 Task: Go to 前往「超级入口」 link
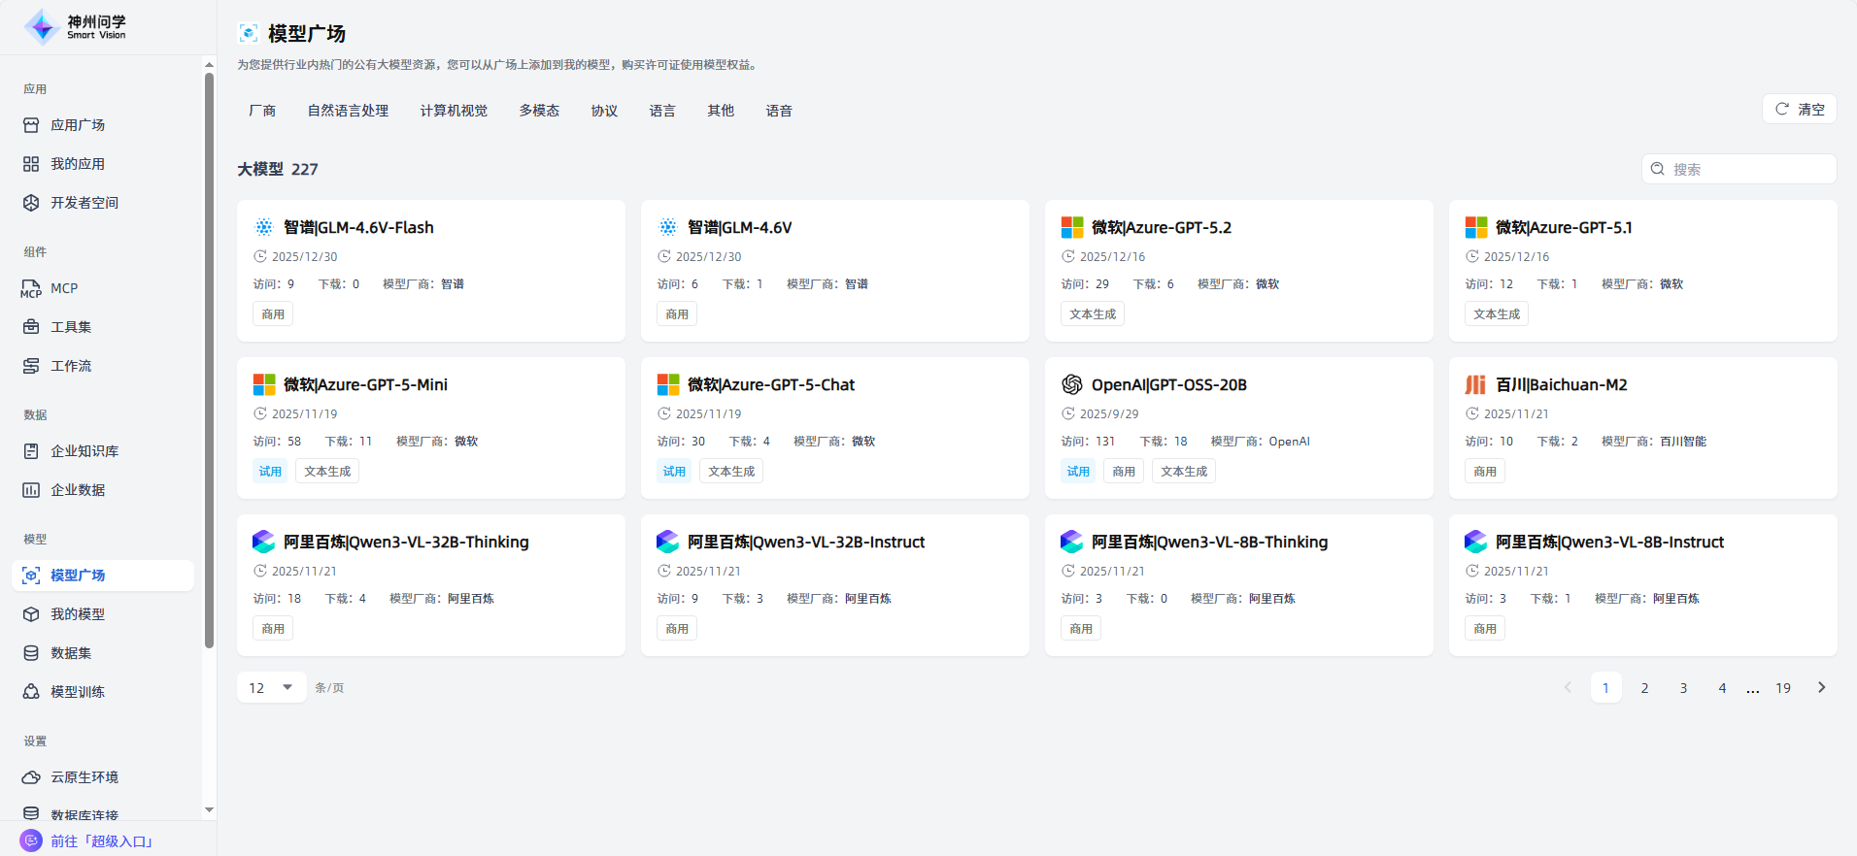click(x=101, y=841)
